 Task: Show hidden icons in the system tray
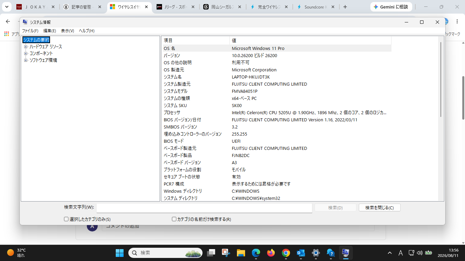tap(390, 253)
